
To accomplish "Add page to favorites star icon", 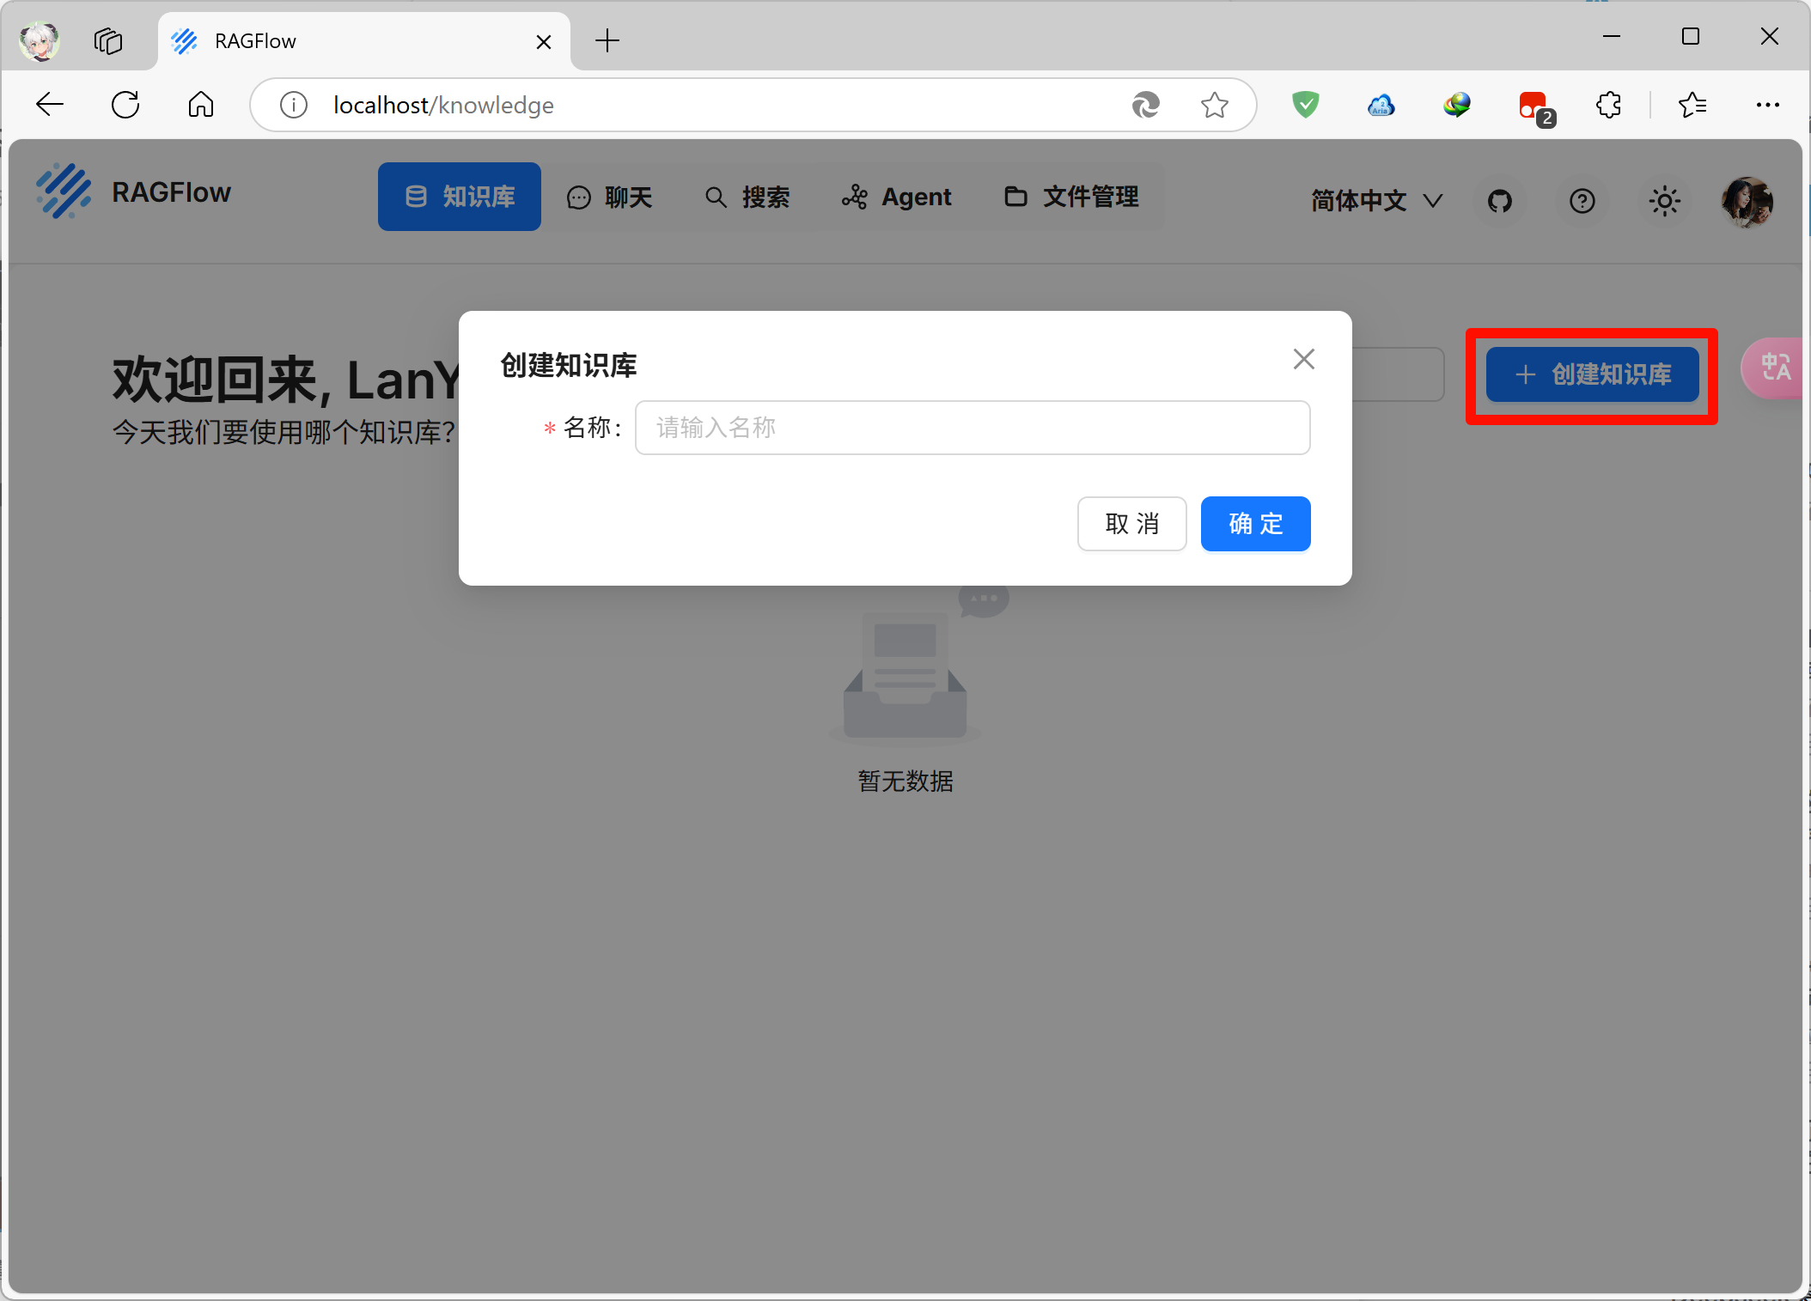I will tap(1214, 105).
